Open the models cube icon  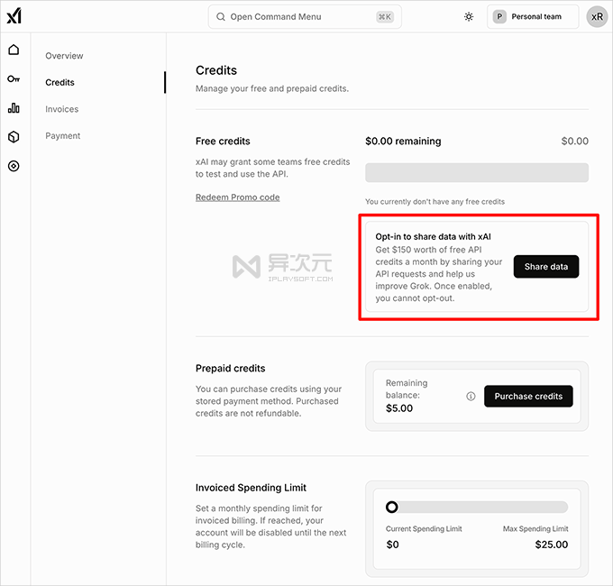coord(14,137)
